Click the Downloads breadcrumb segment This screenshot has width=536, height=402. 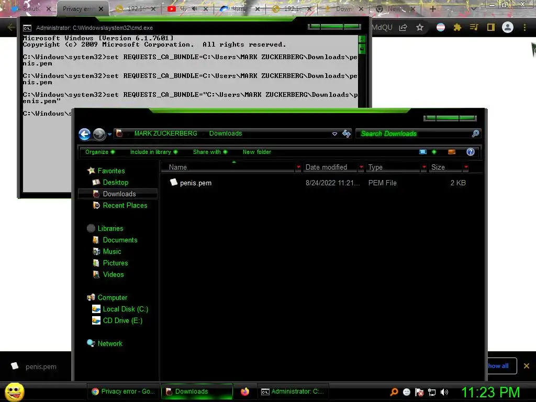pyautogui.click(x=225, y=133)
